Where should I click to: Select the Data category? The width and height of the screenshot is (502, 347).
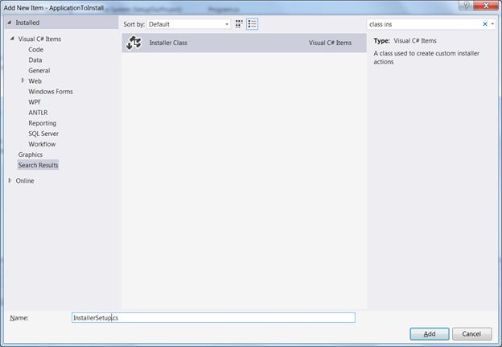(x=35, y=60)
